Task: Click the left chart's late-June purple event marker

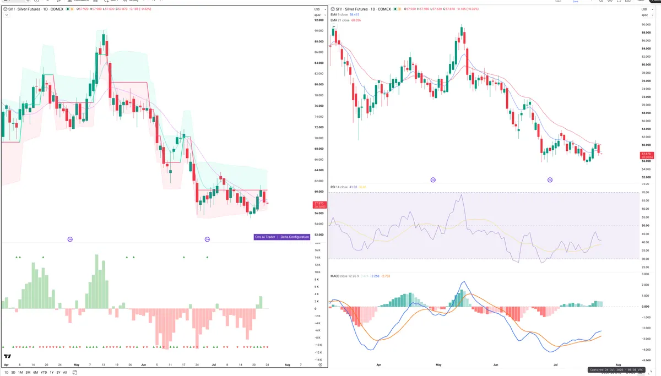Action: point(207,239)
